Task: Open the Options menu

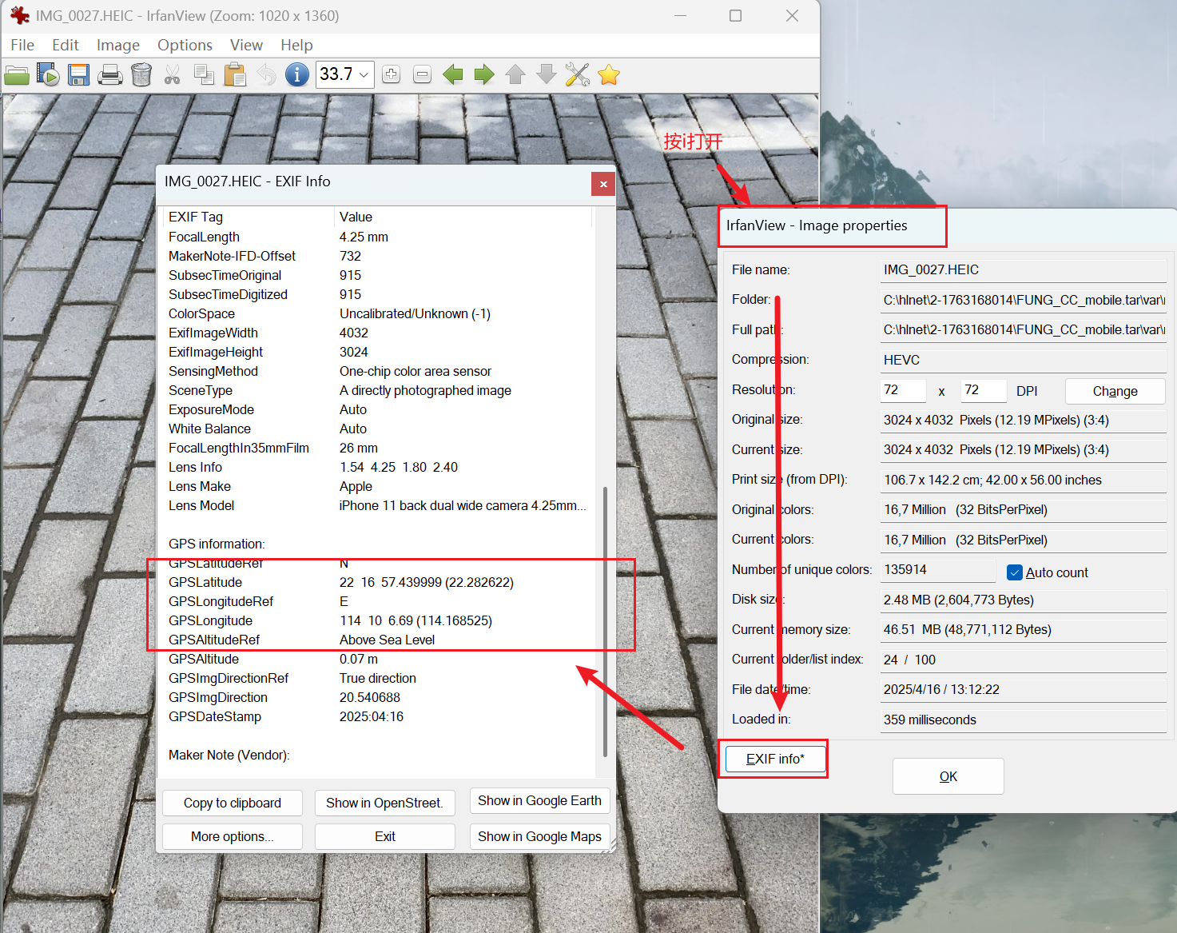Action: tap(185, 45)
